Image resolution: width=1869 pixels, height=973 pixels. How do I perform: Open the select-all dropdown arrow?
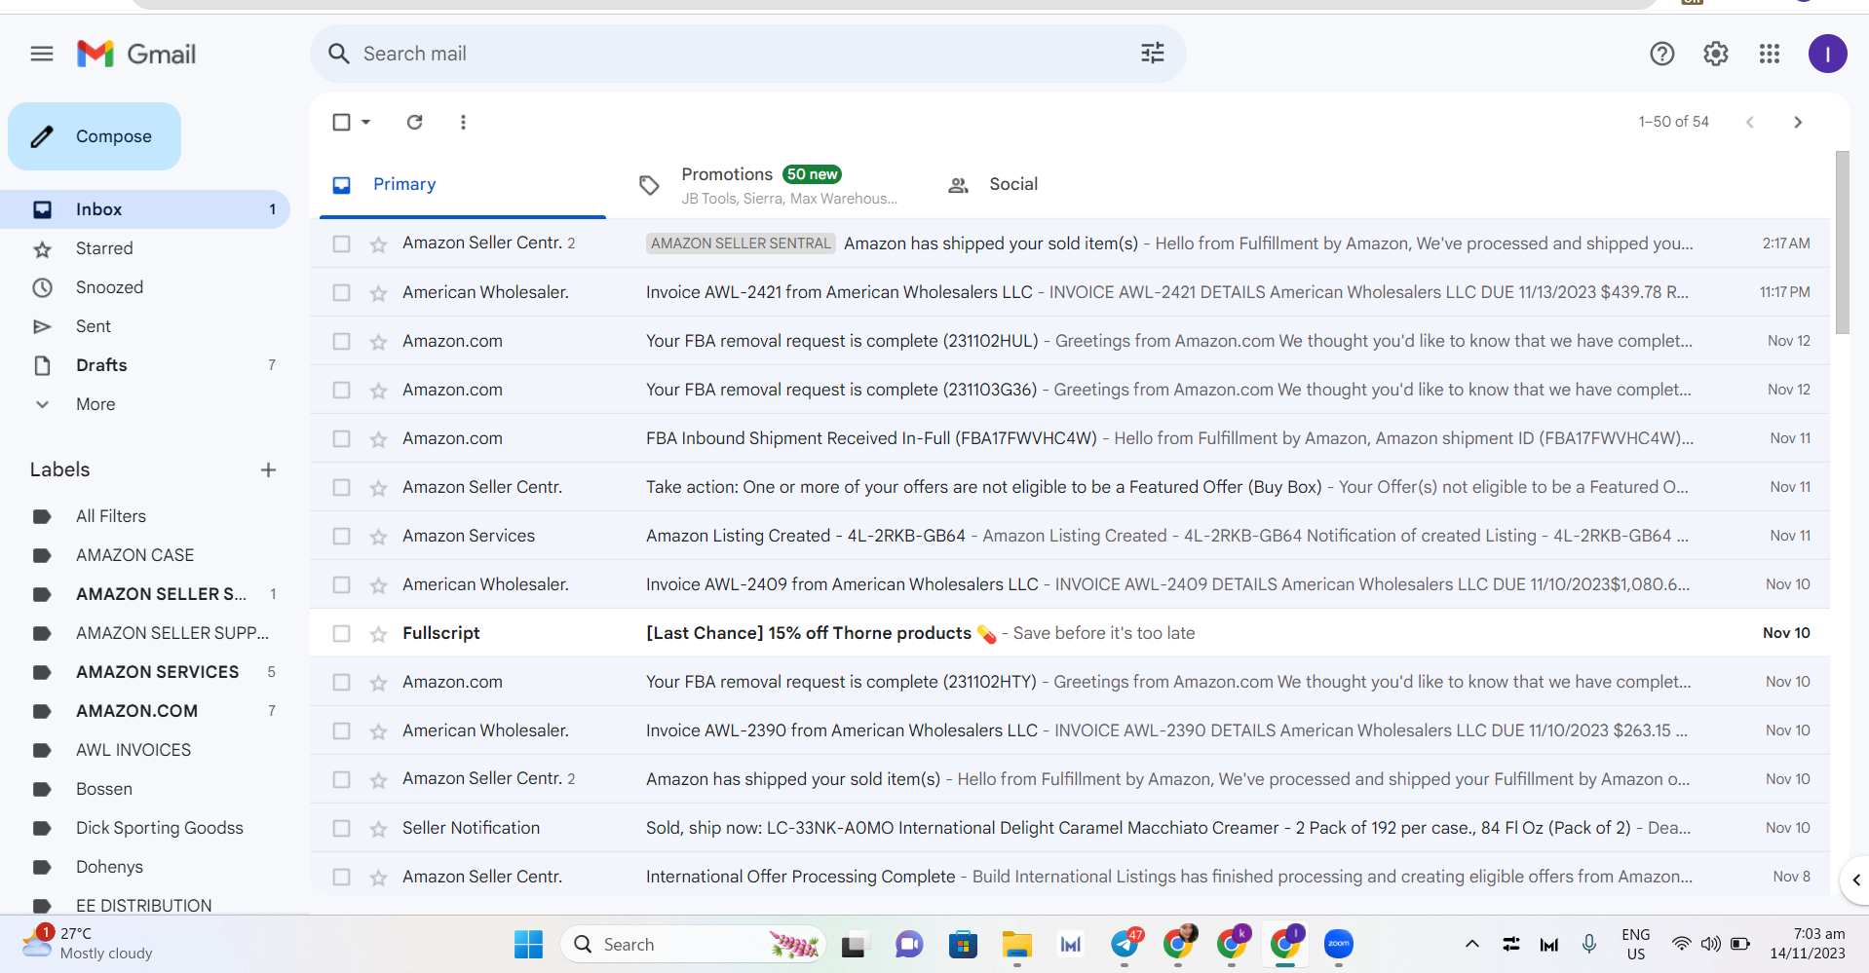366,122
